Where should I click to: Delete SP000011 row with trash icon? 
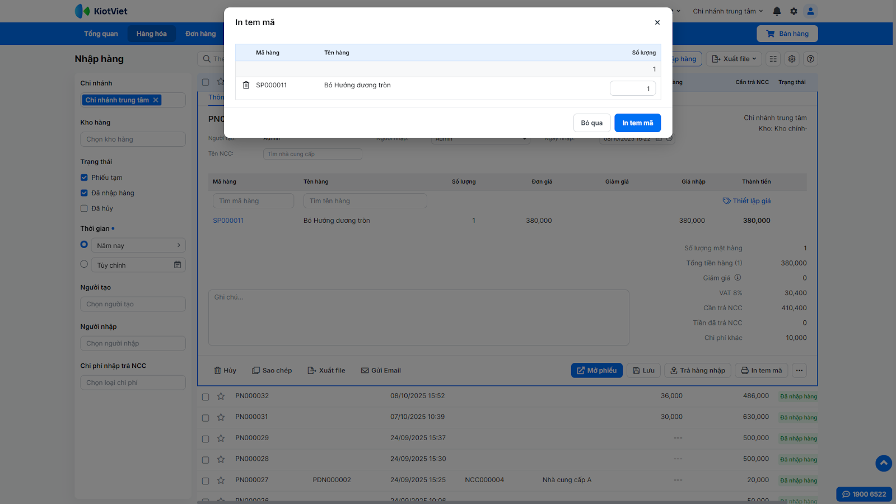(x=246, y=85)
